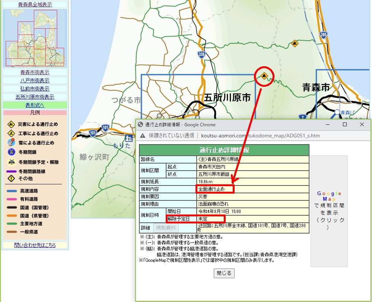Click the 災害による通行止め legend icon
Image resolution: width=372 pixels, height=302 pixels.
pos(11,124)
